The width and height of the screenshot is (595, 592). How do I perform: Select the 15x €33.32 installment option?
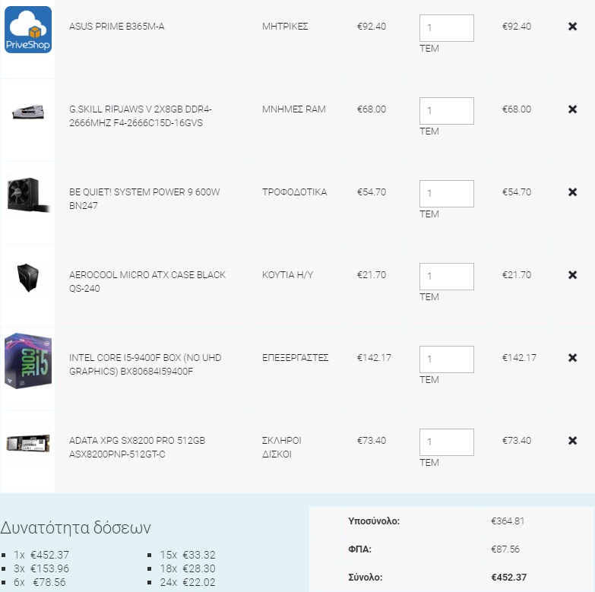tap(188, 555)
